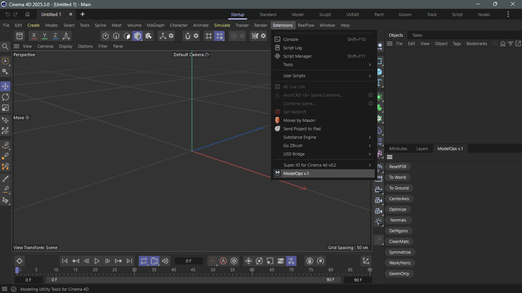The width and height of the screenshot is (522, 293).
Task: Toggle sound playback speaker button
Action: click(165, 261)
